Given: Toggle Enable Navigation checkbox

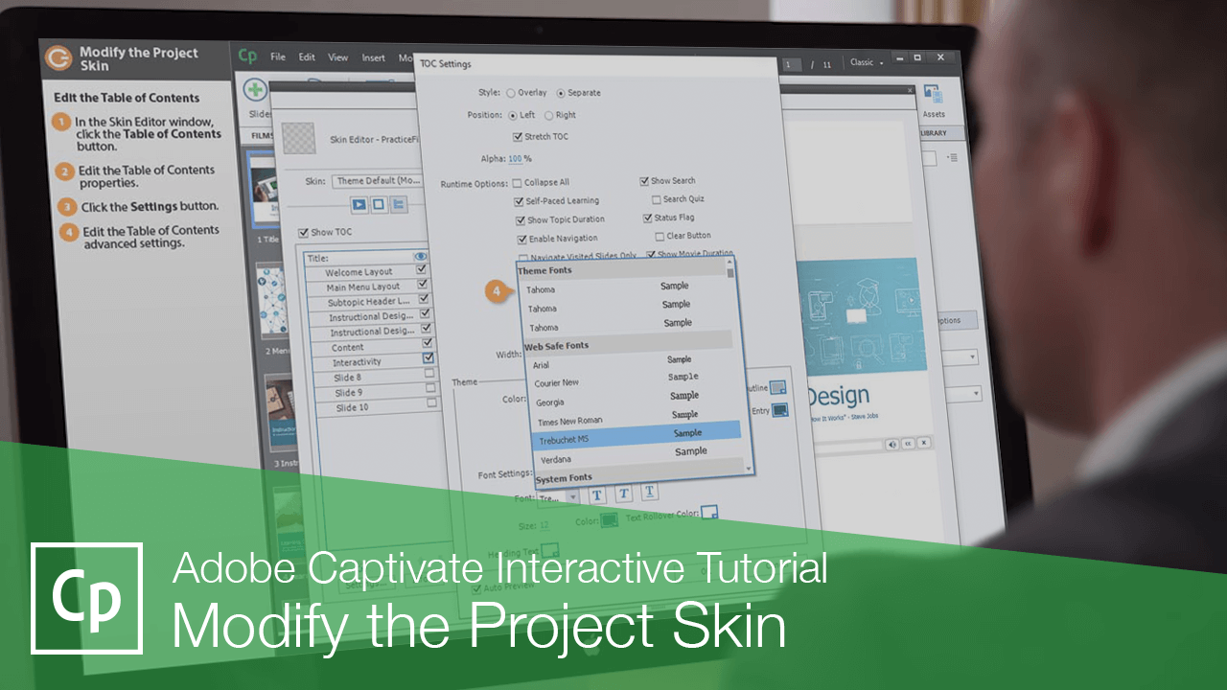Looking at the screenshot, I should tap(522, 239).
